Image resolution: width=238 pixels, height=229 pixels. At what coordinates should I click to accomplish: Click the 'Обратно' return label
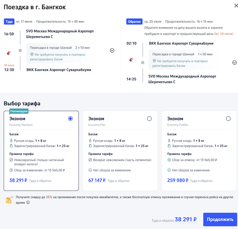tap(134, 22)
